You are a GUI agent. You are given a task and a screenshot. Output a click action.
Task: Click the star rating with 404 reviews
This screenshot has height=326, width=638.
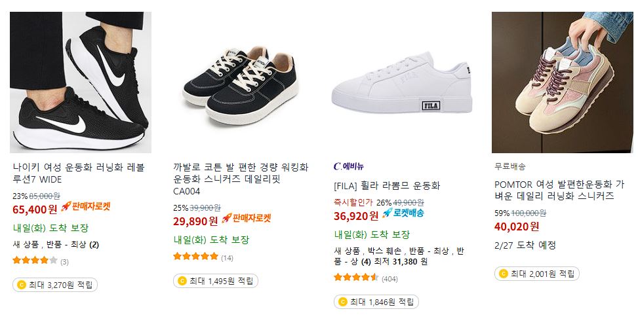coord(366,278)
